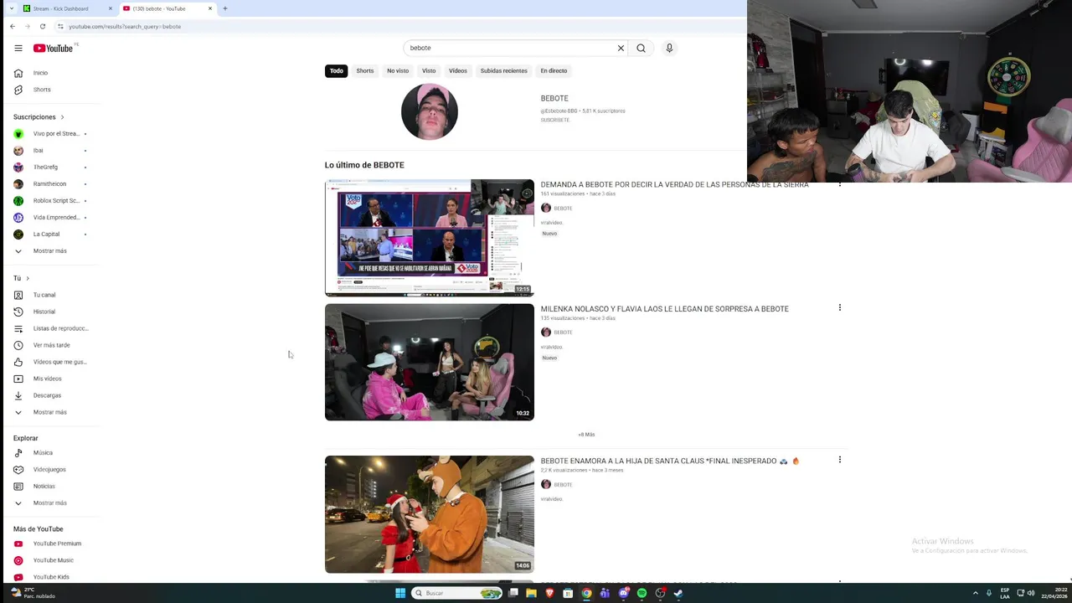Open File Explorer from the taskbar

[x=531, y=593]
